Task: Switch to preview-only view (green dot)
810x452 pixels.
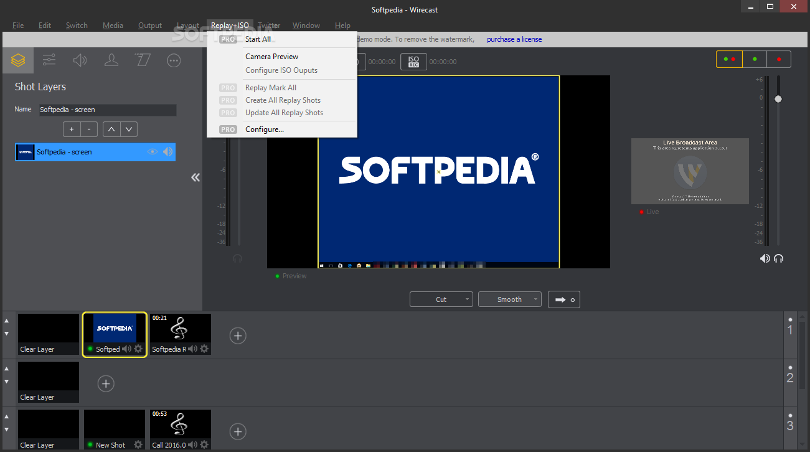Action: point(755,59)
